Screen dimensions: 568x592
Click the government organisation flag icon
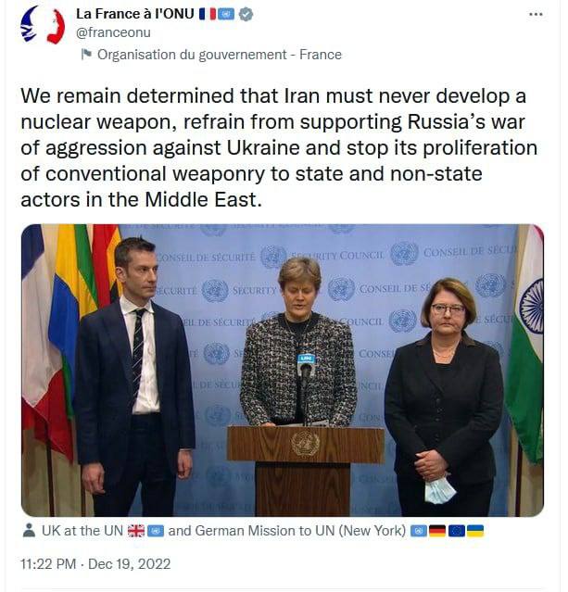(x=87, y=55)
